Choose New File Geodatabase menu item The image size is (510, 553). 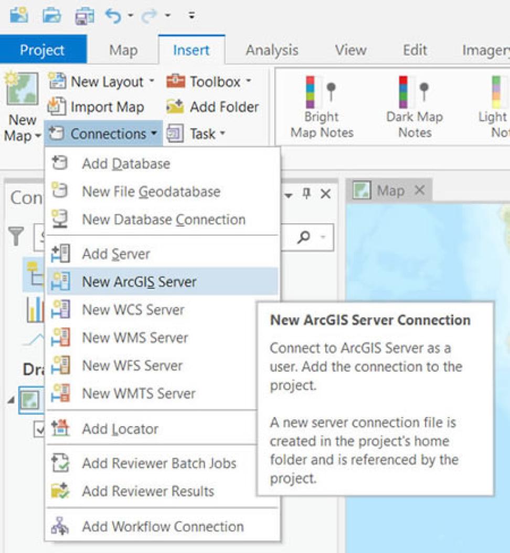pos(162,192)
